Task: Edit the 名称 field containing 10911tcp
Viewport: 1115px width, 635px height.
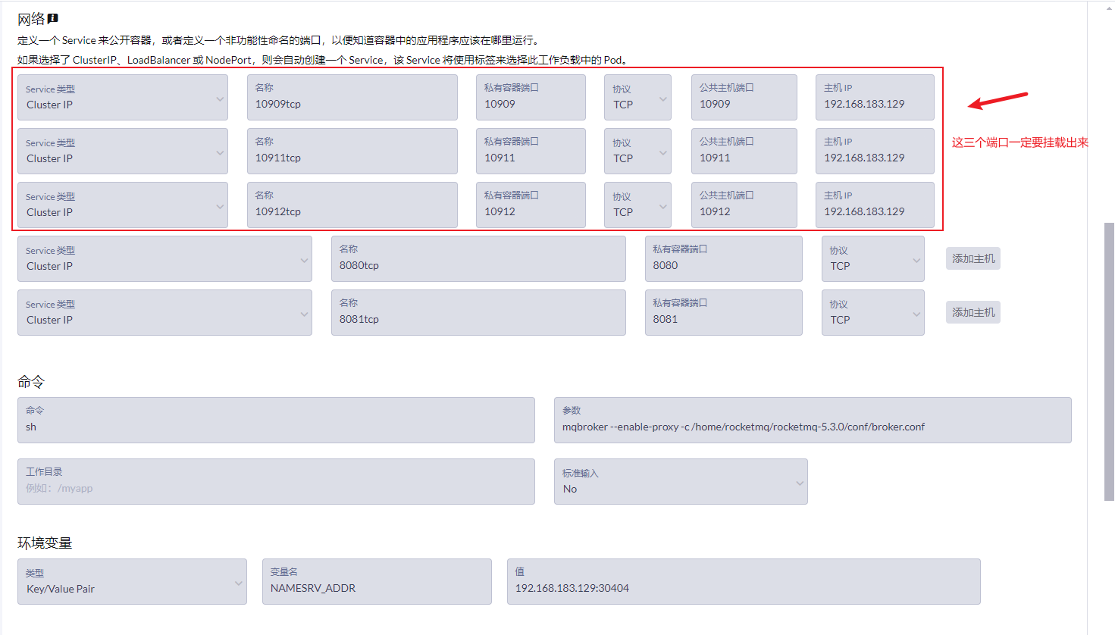Action: coord(352,151)
